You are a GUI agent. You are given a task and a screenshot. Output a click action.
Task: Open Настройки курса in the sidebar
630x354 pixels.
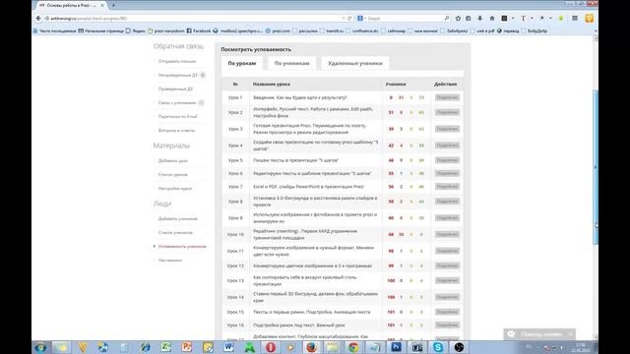coord(175,188)
